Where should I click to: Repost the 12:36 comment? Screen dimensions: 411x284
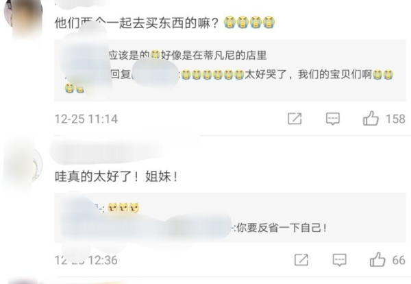pos(301,260)
